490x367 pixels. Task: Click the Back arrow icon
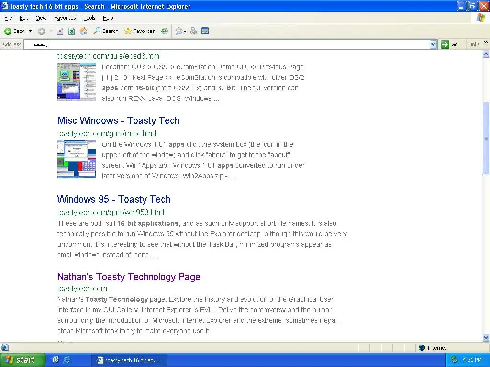(8, 31)
